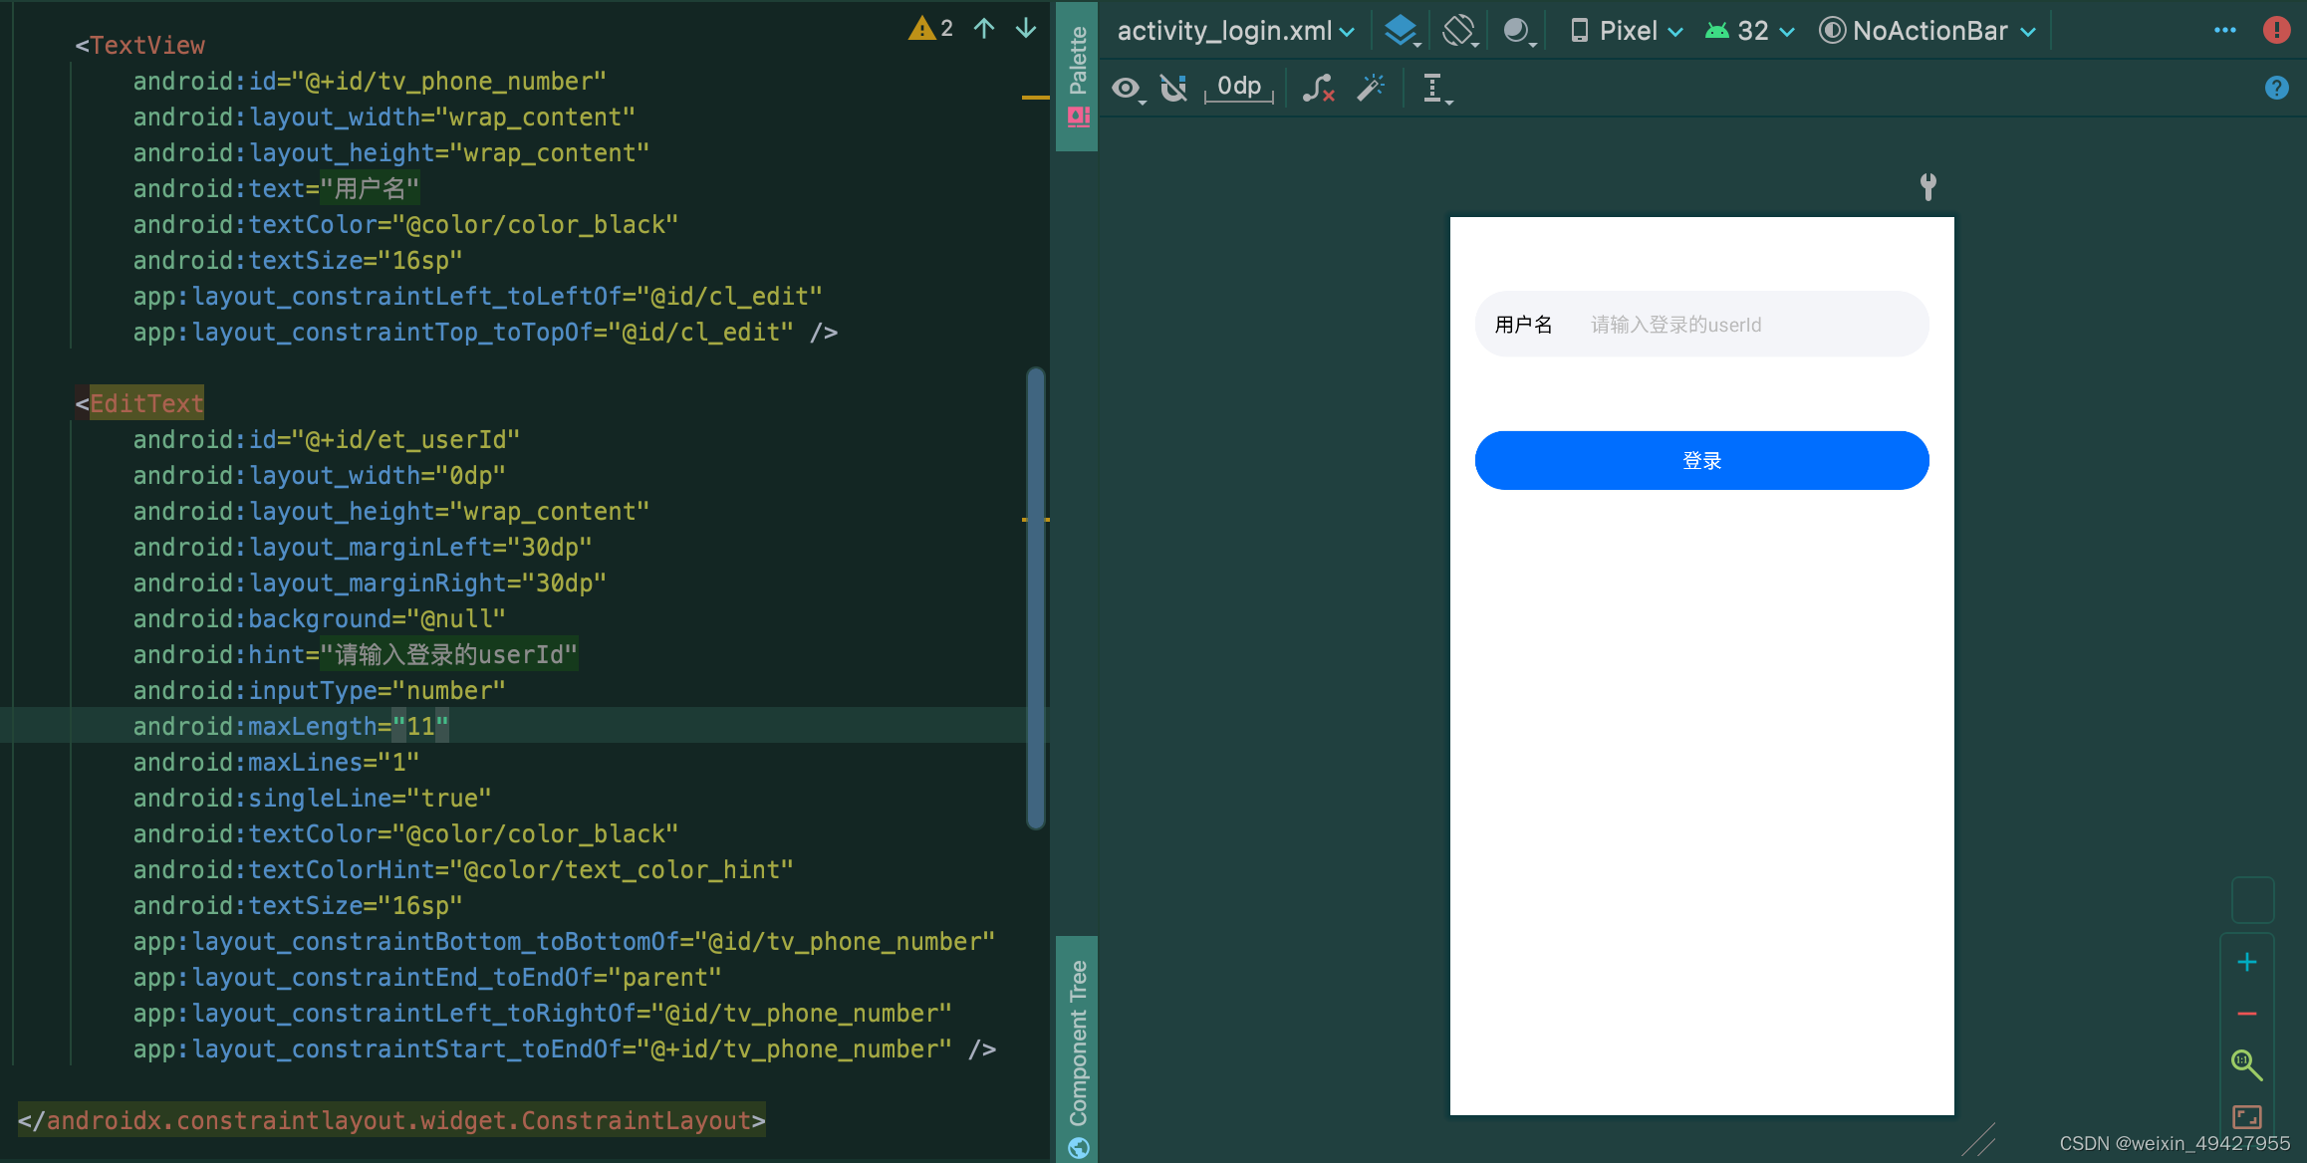Open the night mode selector icon

(1518, 31)
